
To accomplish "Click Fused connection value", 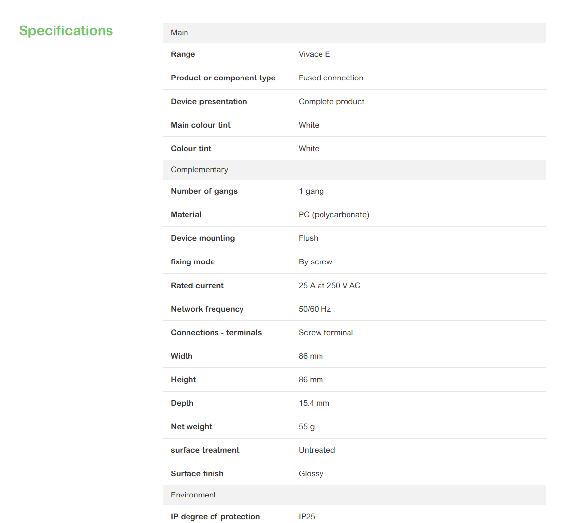I will [x=331, y=78].
